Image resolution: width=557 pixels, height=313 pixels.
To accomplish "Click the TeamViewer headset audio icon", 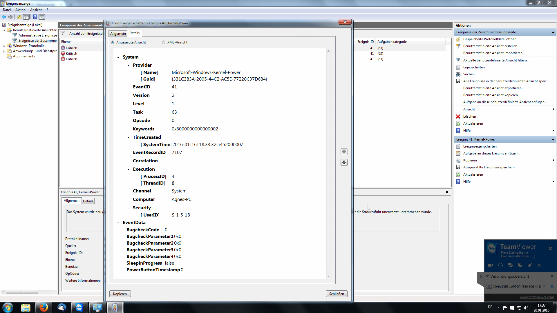I will pos(500,265).
